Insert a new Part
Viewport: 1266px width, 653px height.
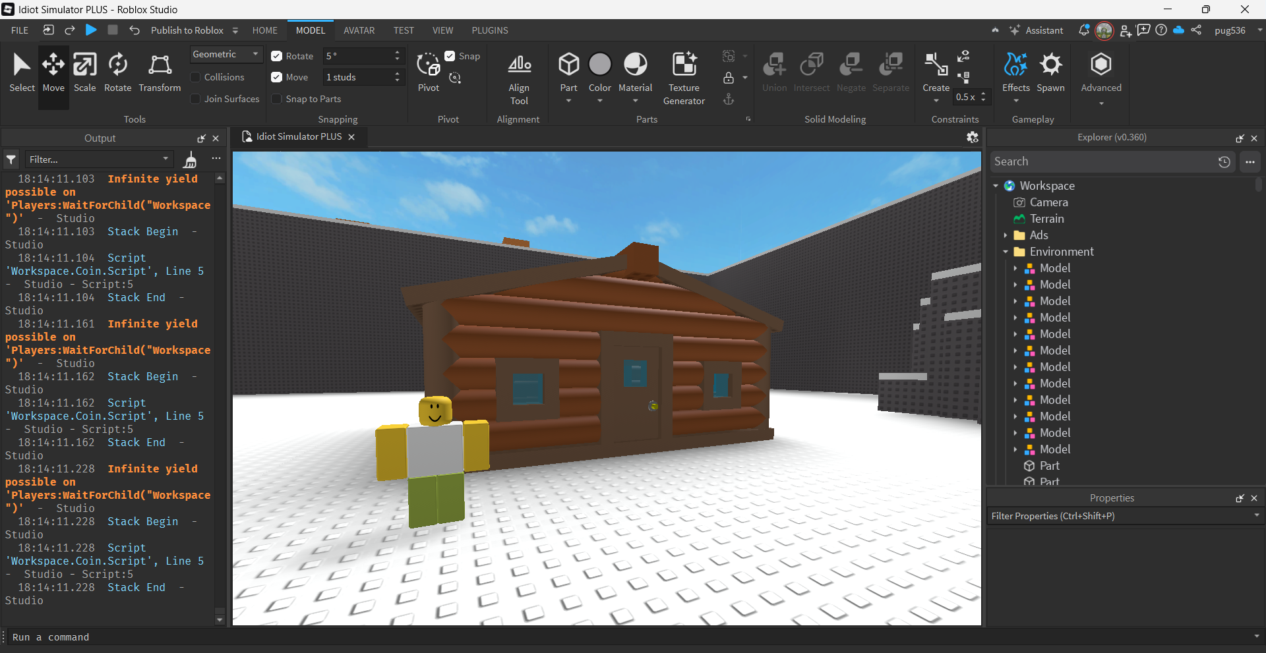tap(568, 65)
